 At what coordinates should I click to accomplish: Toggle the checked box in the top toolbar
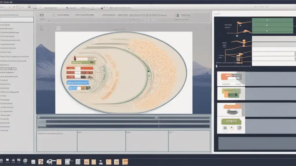tap(35, 7)
